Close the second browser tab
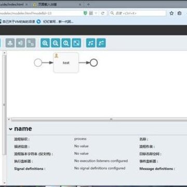Image resolution: width=187 pixels, height=187 pixels. pos(80,5)
